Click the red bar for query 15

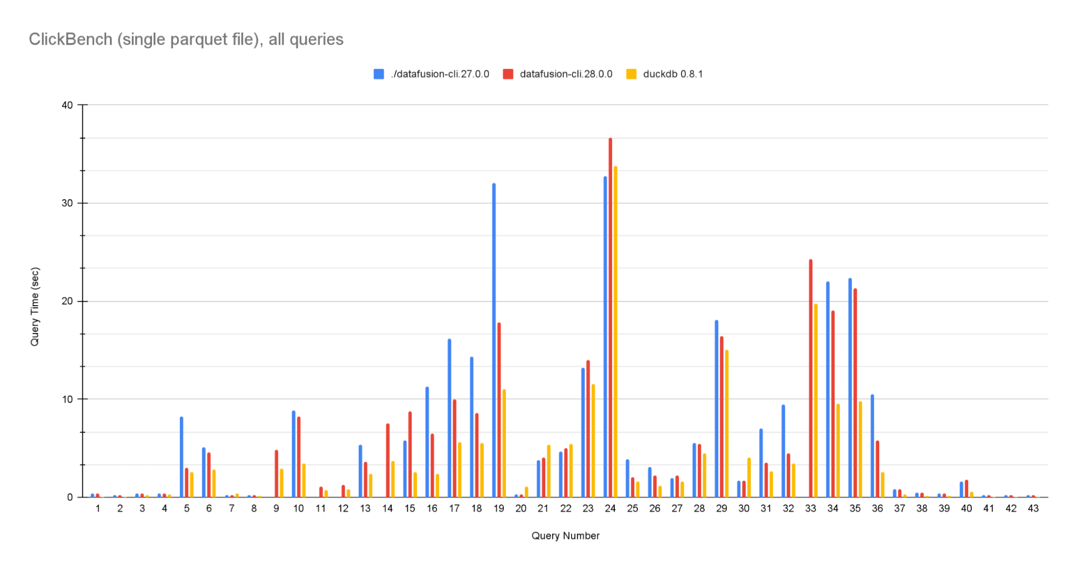tap(410, 454)
